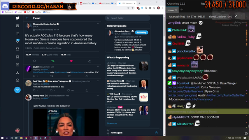Viewport: 249px width, 140px height.
Task: Open CBS 60 Minutes trending story
Action: click(x=128, y=69)
